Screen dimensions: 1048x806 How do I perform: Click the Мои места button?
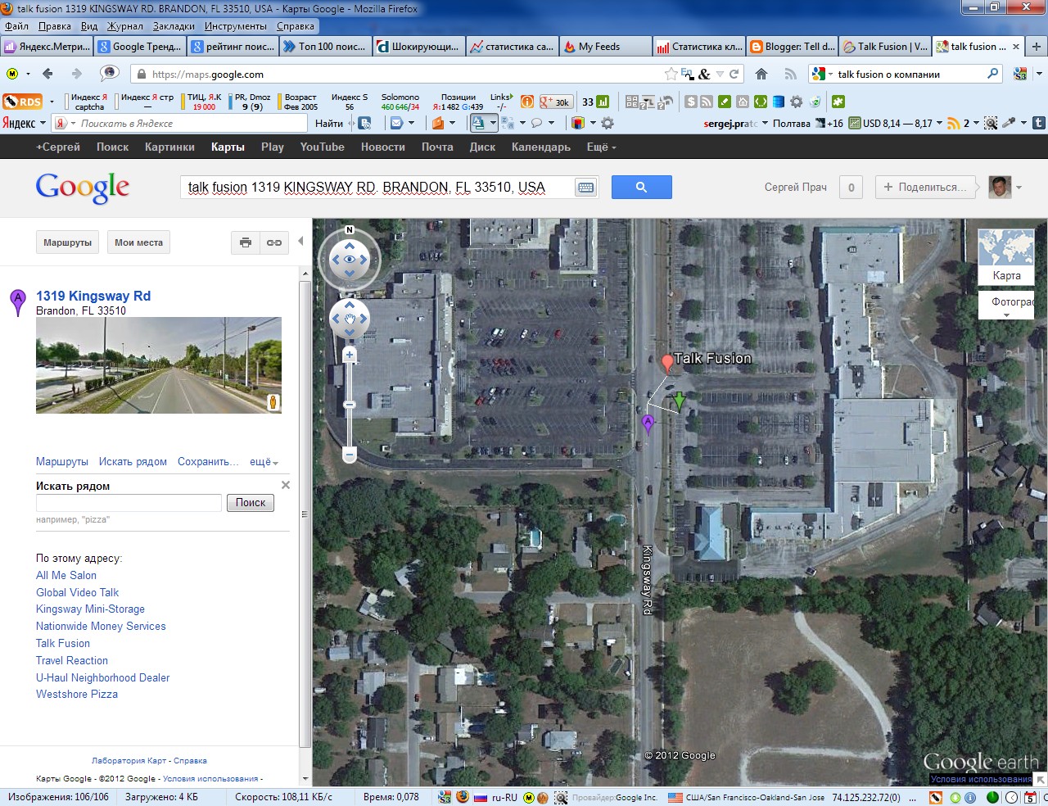[x=138, y=242]
